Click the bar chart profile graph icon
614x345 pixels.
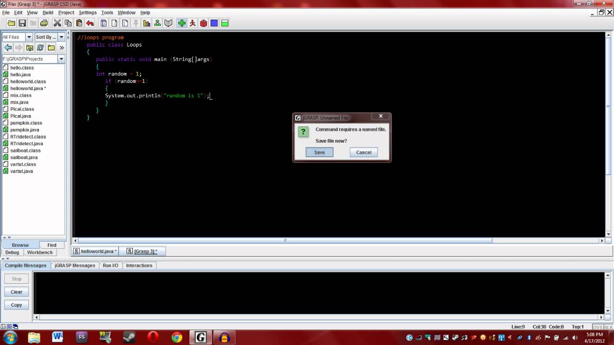coord(147,23)
